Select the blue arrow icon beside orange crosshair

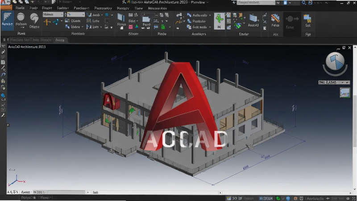coord(56,22)
